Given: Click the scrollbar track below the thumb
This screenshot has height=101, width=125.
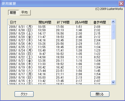Looking at the screenshot, I should tap(113, 60).
